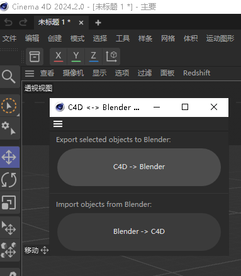Screen dimensions: 241x276
Task: Add a new document tab with plus
Action: [x=98, y=23]
